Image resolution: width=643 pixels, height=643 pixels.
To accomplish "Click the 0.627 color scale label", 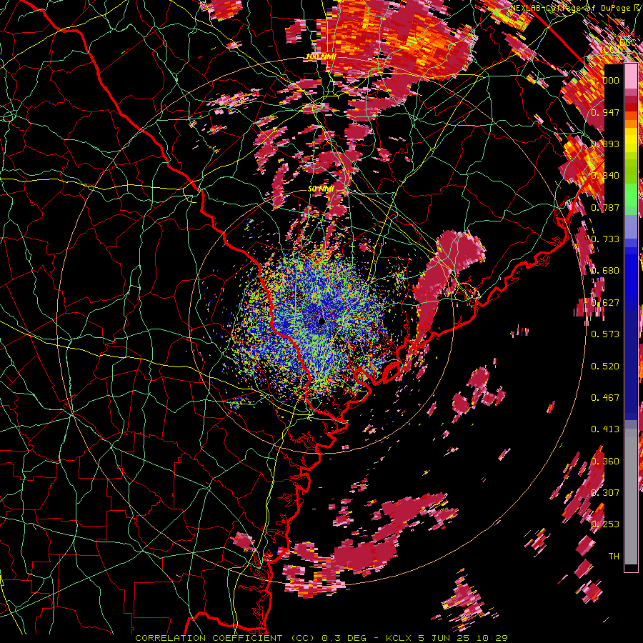I will tap(605, 302).
